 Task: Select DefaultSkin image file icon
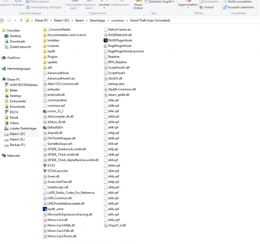click(45, 127)
